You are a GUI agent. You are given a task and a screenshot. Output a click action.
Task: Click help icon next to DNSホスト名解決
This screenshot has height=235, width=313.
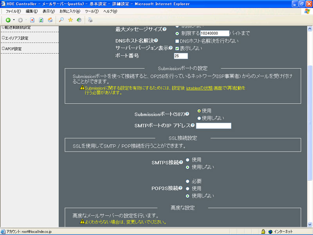tap(156, 40)
